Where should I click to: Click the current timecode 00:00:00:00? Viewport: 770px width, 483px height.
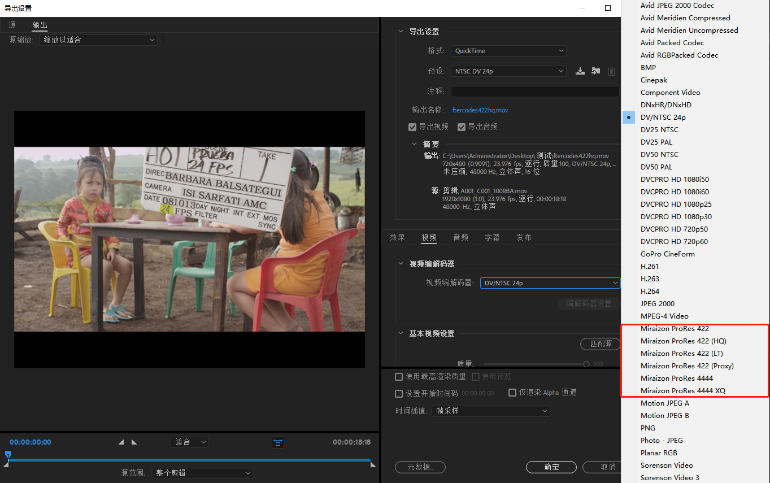point(31,442)
